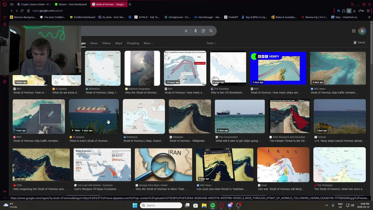Start voice search with microphone icon
The image size is (373, 210).
point(196,31)
